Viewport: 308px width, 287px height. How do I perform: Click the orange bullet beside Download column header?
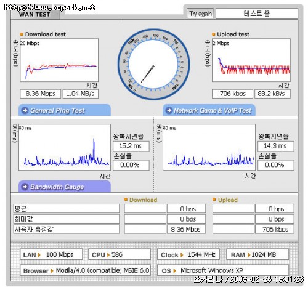126,200
